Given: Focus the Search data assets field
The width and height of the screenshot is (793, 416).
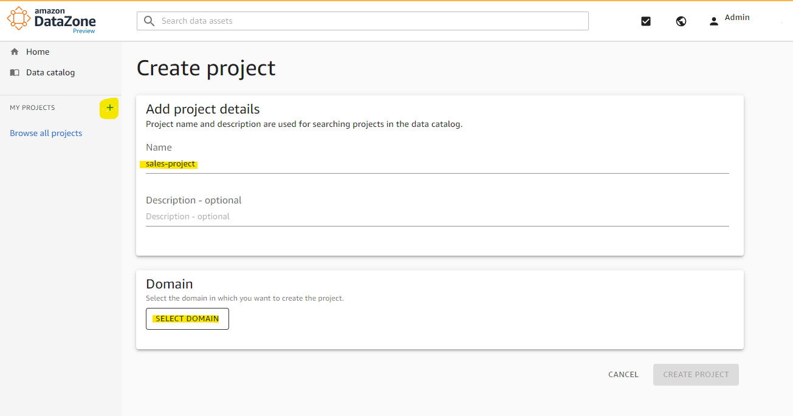Looking at the screenshot, I should point(363,21).
